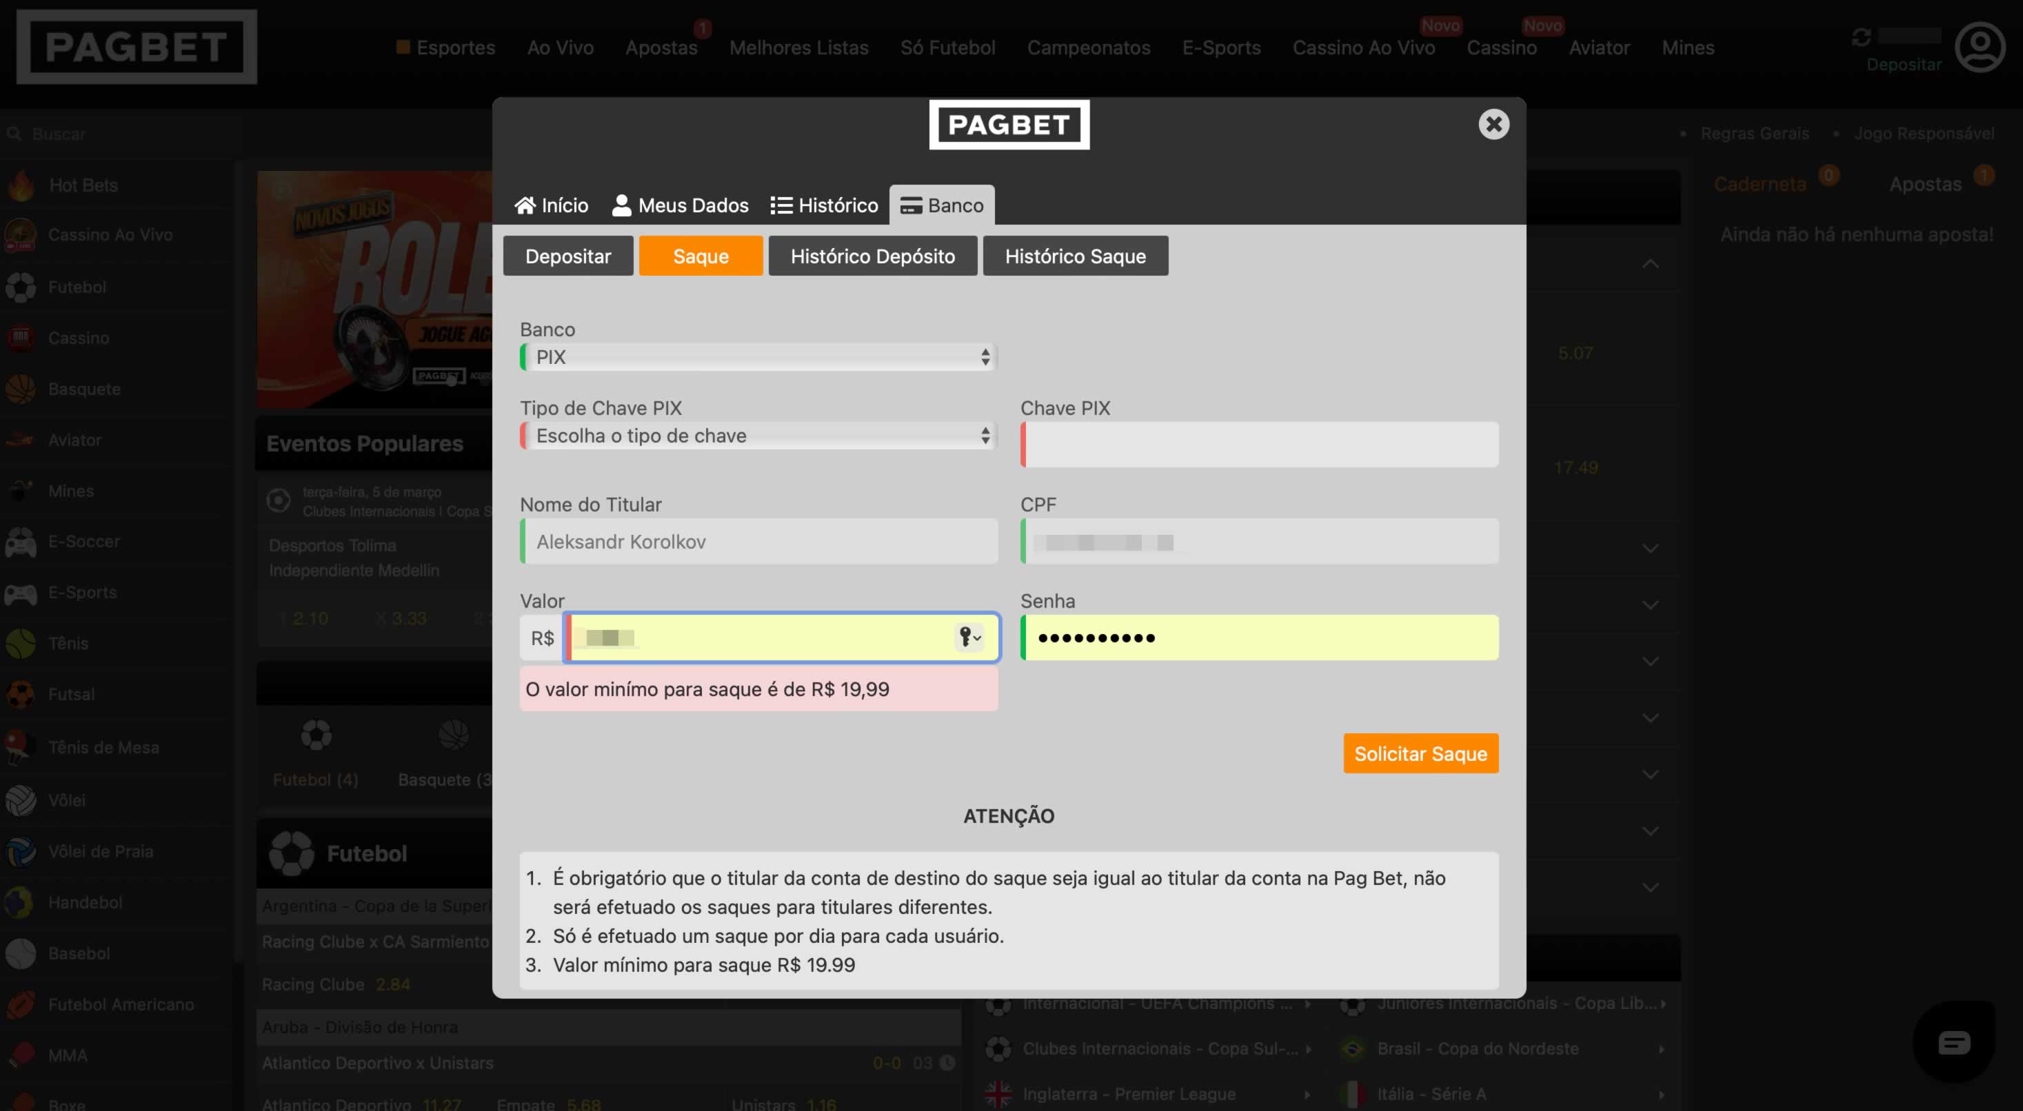Open Aviator in top navigation
Image resolution: width=2023 pixels, height=1111 pixels.
coord(1598,48)
